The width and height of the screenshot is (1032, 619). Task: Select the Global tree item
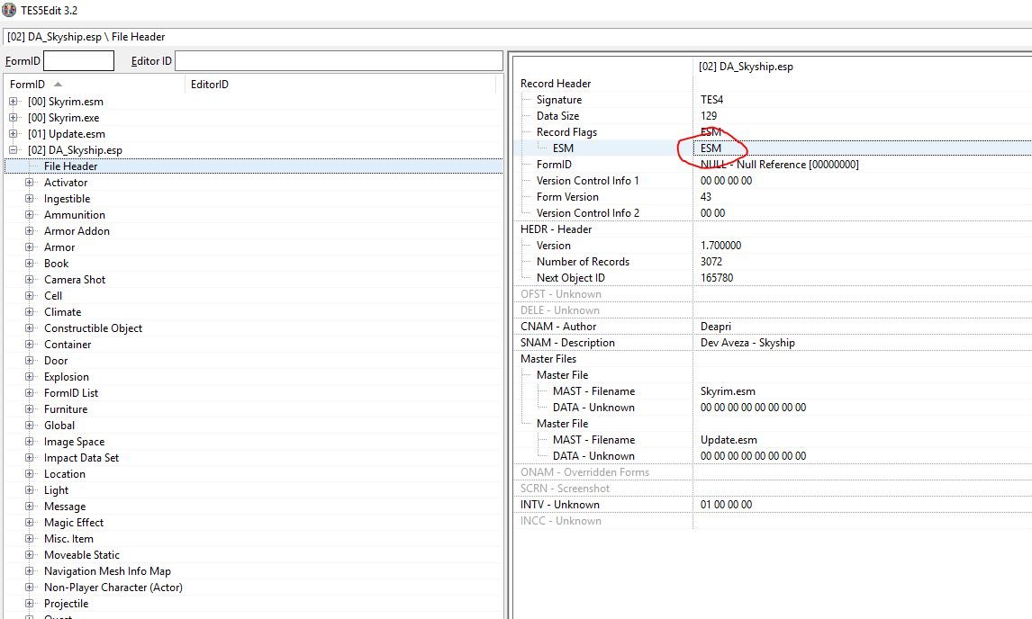click(59, 426)
